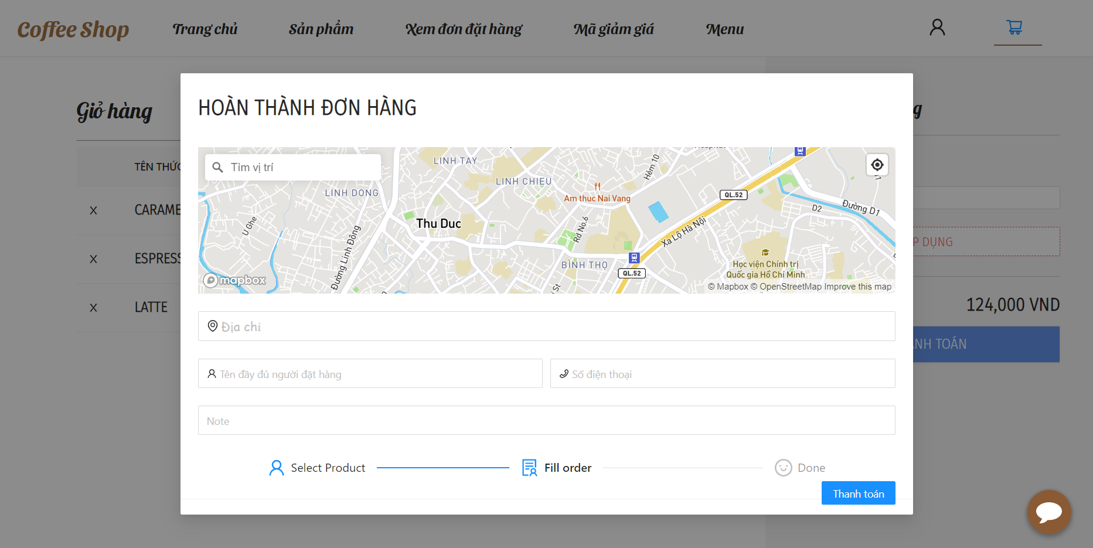The image size is (1093, 548).
Task: Open the Mã giảm giá page
Action: point(614,29)
